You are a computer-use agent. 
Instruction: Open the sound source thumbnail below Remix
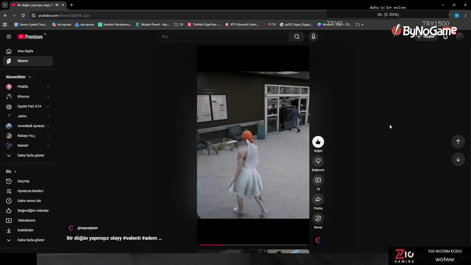pyautogui.click(x=318, y=240)
